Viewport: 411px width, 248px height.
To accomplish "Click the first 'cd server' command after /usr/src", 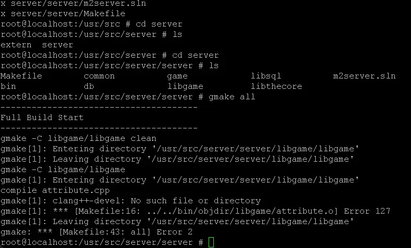I will 159,24.
